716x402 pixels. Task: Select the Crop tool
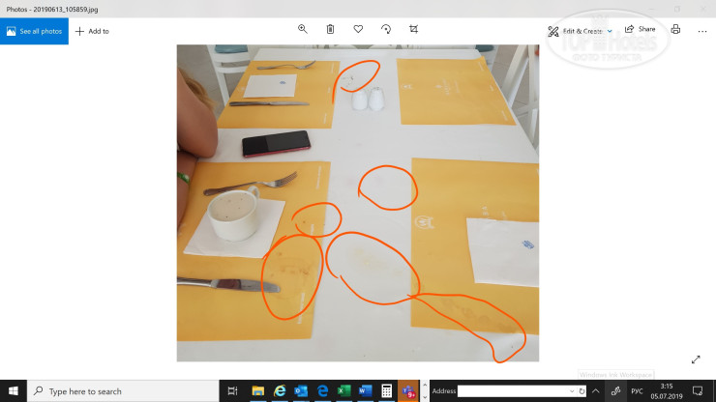click(x=414, y=30)
